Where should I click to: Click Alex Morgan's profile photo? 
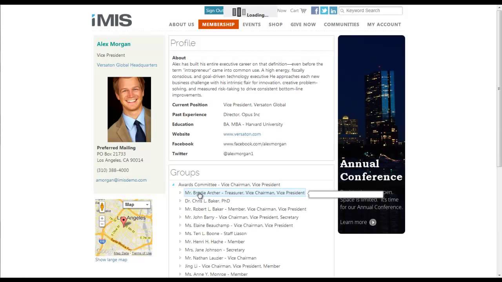pyautogui.click(x=129, y=109)
